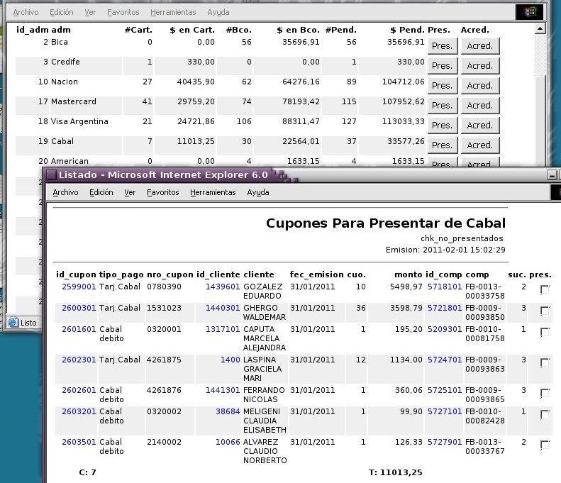561x483 pixels.
Task: Open client link 38684
Action: click(x=228, y=411)
